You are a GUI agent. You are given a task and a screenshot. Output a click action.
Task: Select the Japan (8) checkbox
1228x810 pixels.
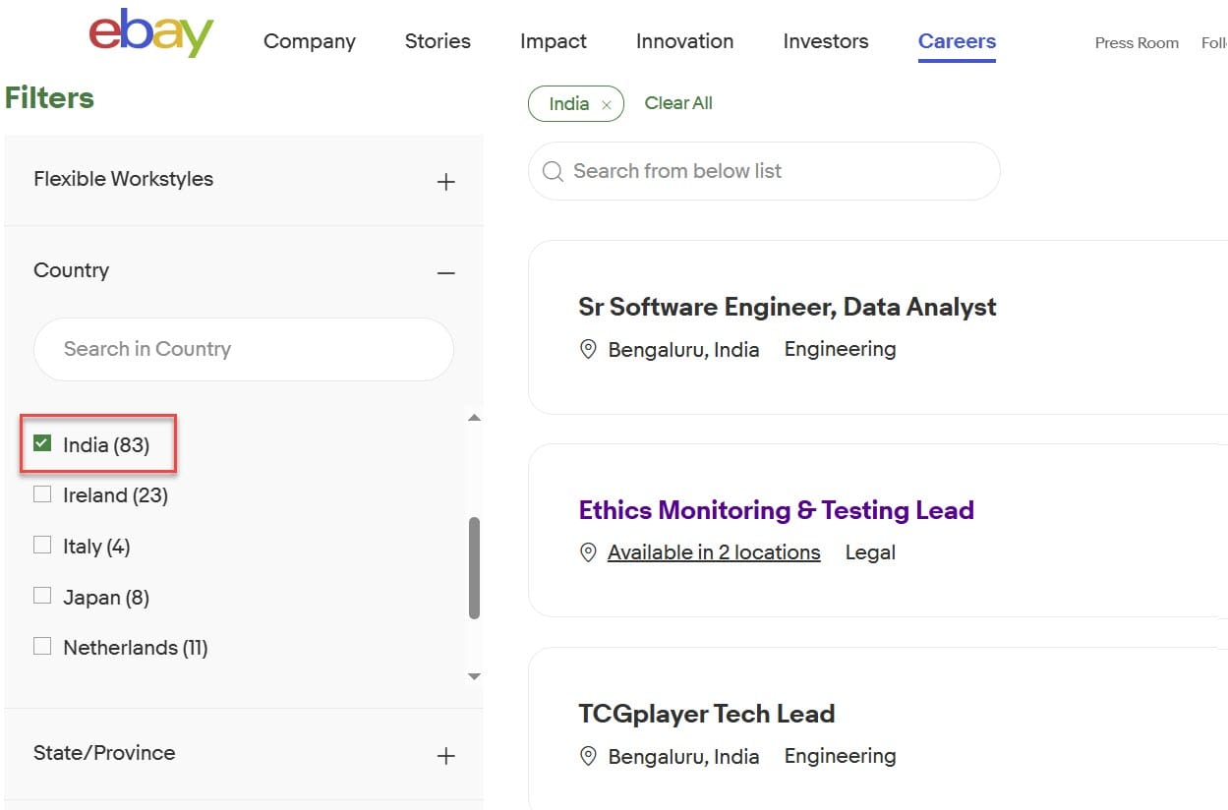[42, 596]
